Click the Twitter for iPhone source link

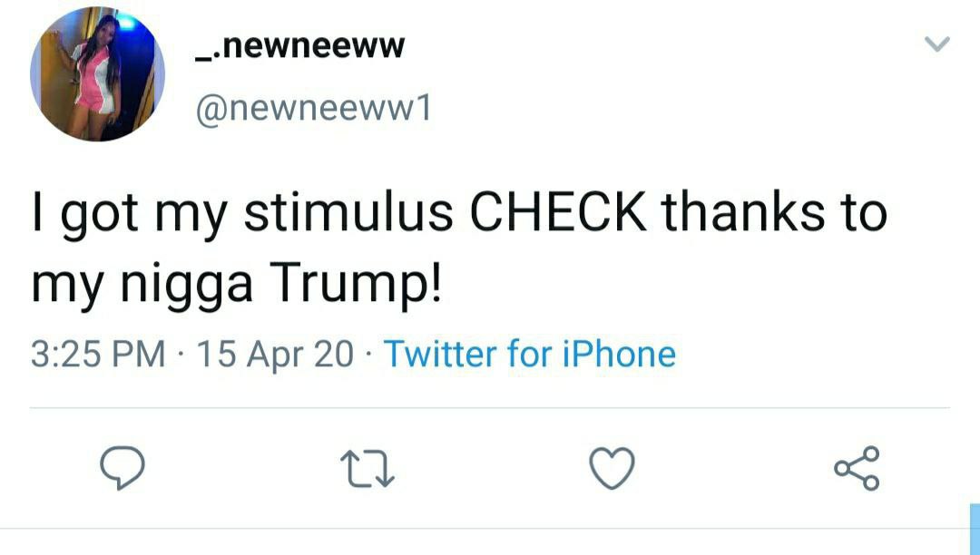530,354
